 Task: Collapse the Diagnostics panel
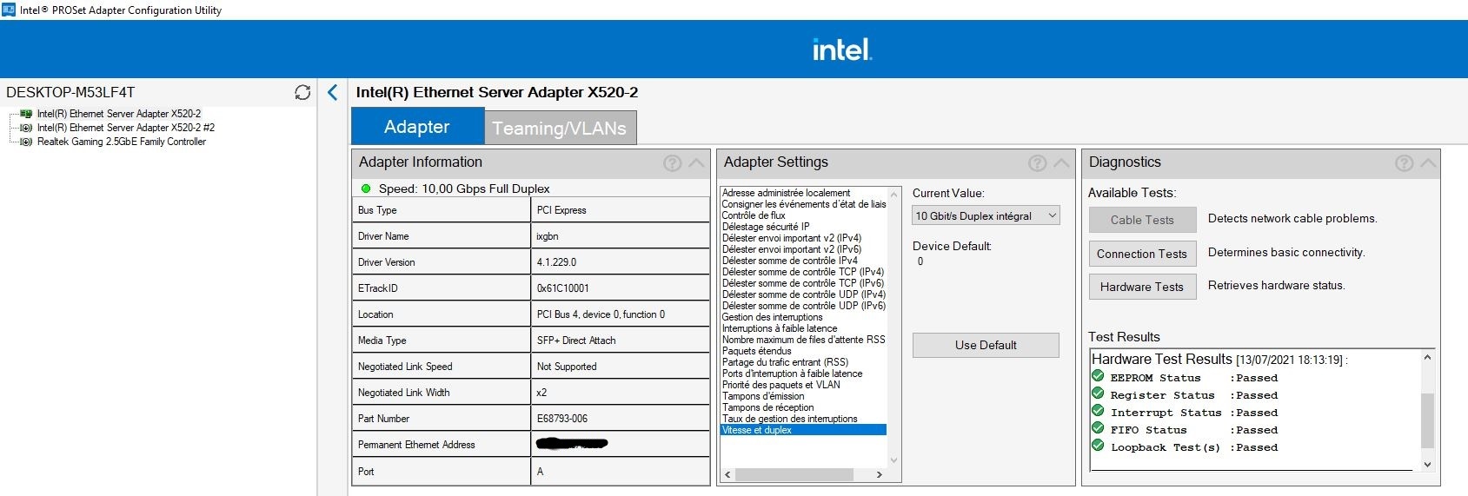(x=1428, y=162)
